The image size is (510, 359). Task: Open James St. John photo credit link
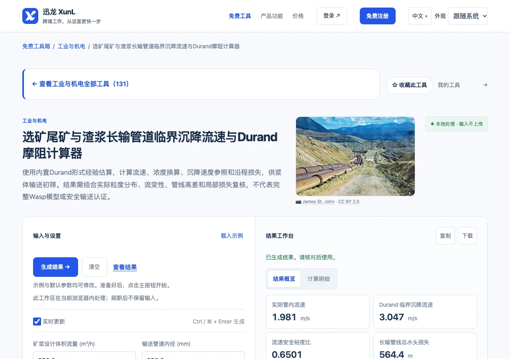[x=318, y=201]
